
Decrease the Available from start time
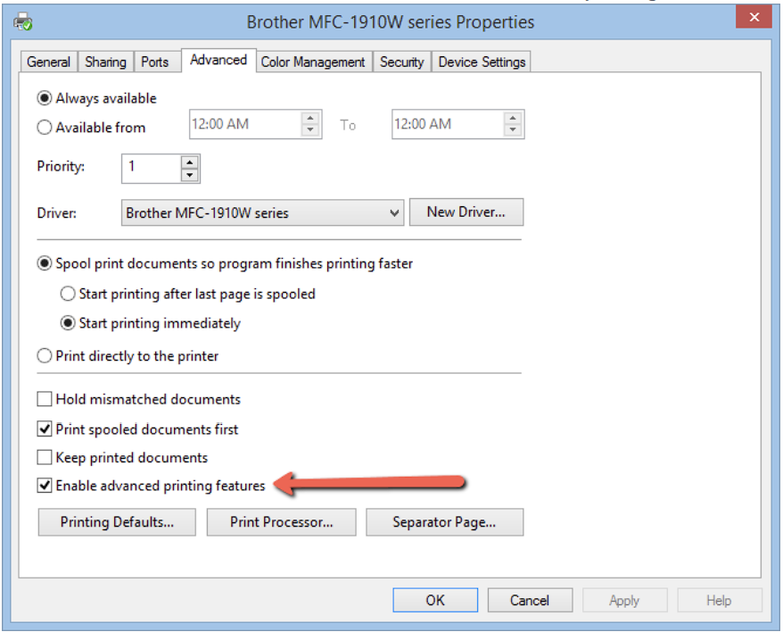[x=310, y=130]
